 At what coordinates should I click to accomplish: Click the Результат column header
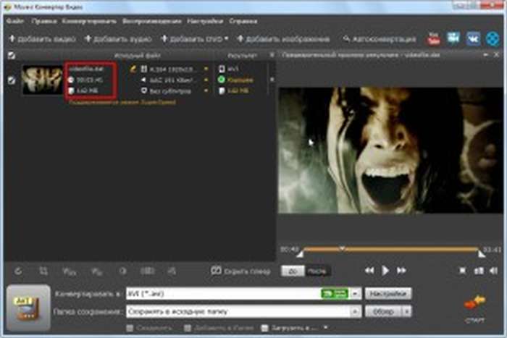[x=243, y=56]
